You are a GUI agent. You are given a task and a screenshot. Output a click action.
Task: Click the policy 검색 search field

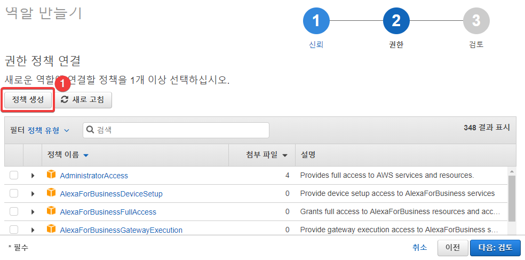(x=176, y=130)
